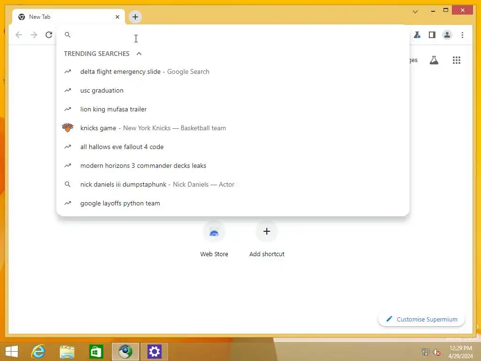Collapse the Trending Searches section
Screen dimensions: 481x361
point(139,54)
